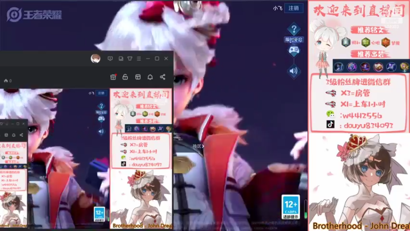Click large 推荐出装 banner in right panel
410x231 pixels.
tap(370, 54)
